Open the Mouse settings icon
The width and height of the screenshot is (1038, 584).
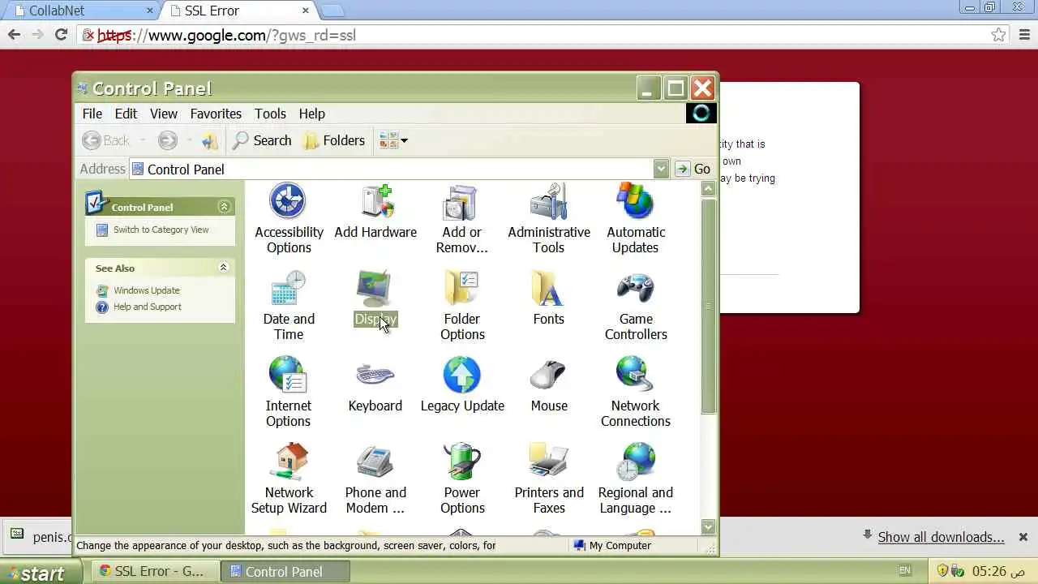(x=549, y=384)
